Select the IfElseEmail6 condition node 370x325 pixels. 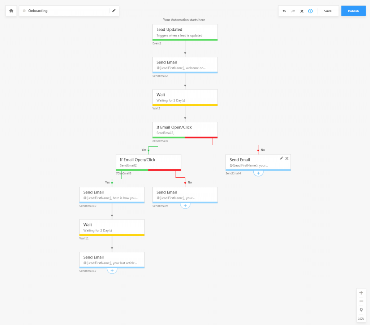coord(185,130)
